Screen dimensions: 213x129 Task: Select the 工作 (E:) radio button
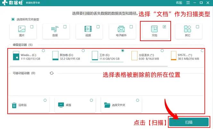point(123,51)
